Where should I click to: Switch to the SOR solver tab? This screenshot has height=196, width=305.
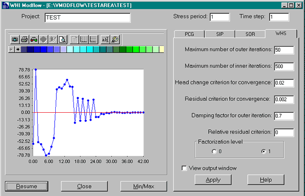(x=250, y=34)
